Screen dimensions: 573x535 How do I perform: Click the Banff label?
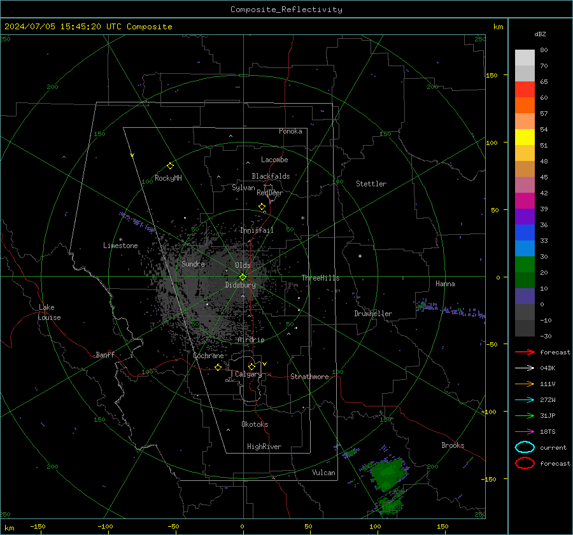click(105, 354)
